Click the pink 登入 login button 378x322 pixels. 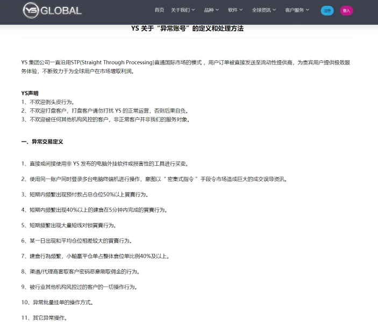(x=346, y=11)
